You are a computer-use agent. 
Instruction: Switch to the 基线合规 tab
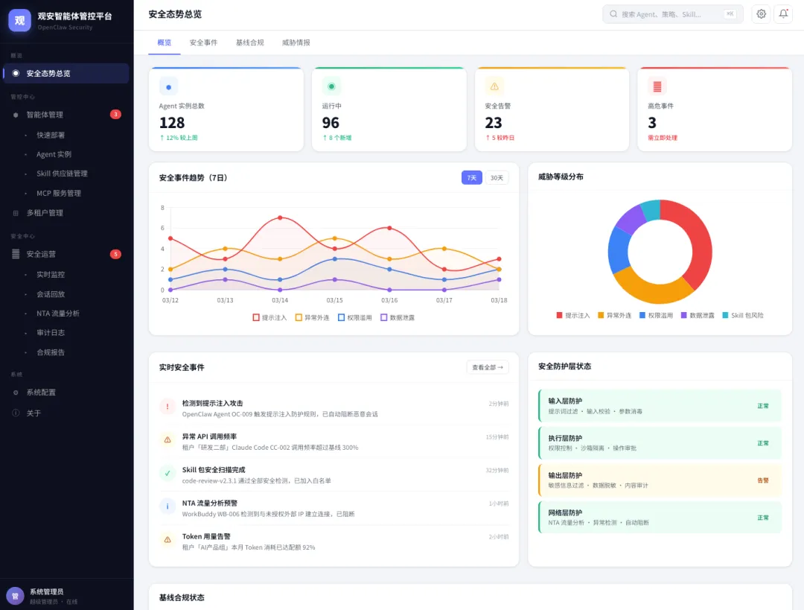249,42
